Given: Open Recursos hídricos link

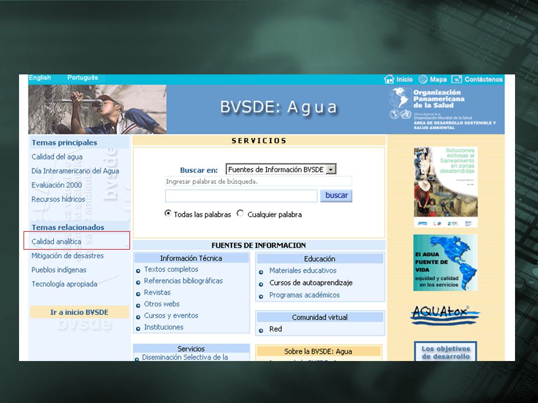Looking at the screenshot, I should tap(58, 199).
